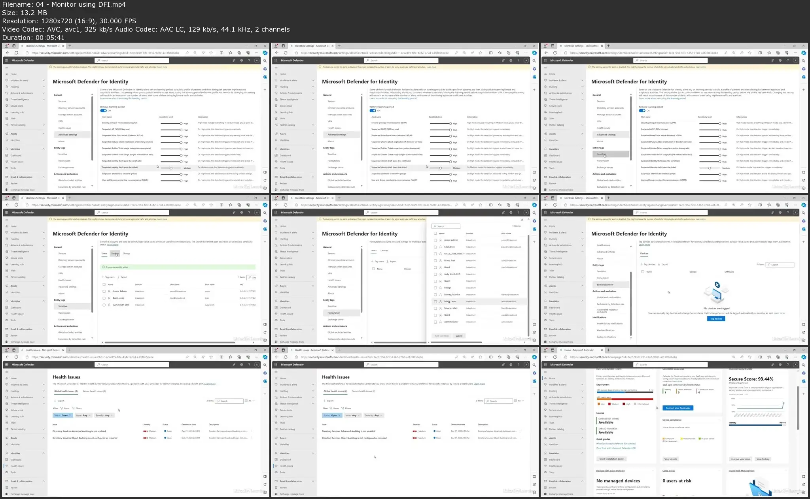Click Search box beside 0 items in Exchange server frame

click(x=780, y=265)
